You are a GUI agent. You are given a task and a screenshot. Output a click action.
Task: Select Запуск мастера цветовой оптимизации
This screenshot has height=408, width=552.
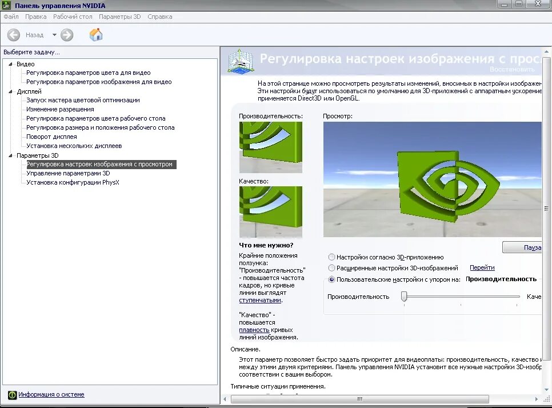pyautogui.click(x=83, y=100)
